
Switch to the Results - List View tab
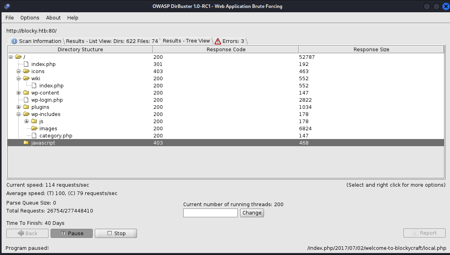[x=112, y=41]
